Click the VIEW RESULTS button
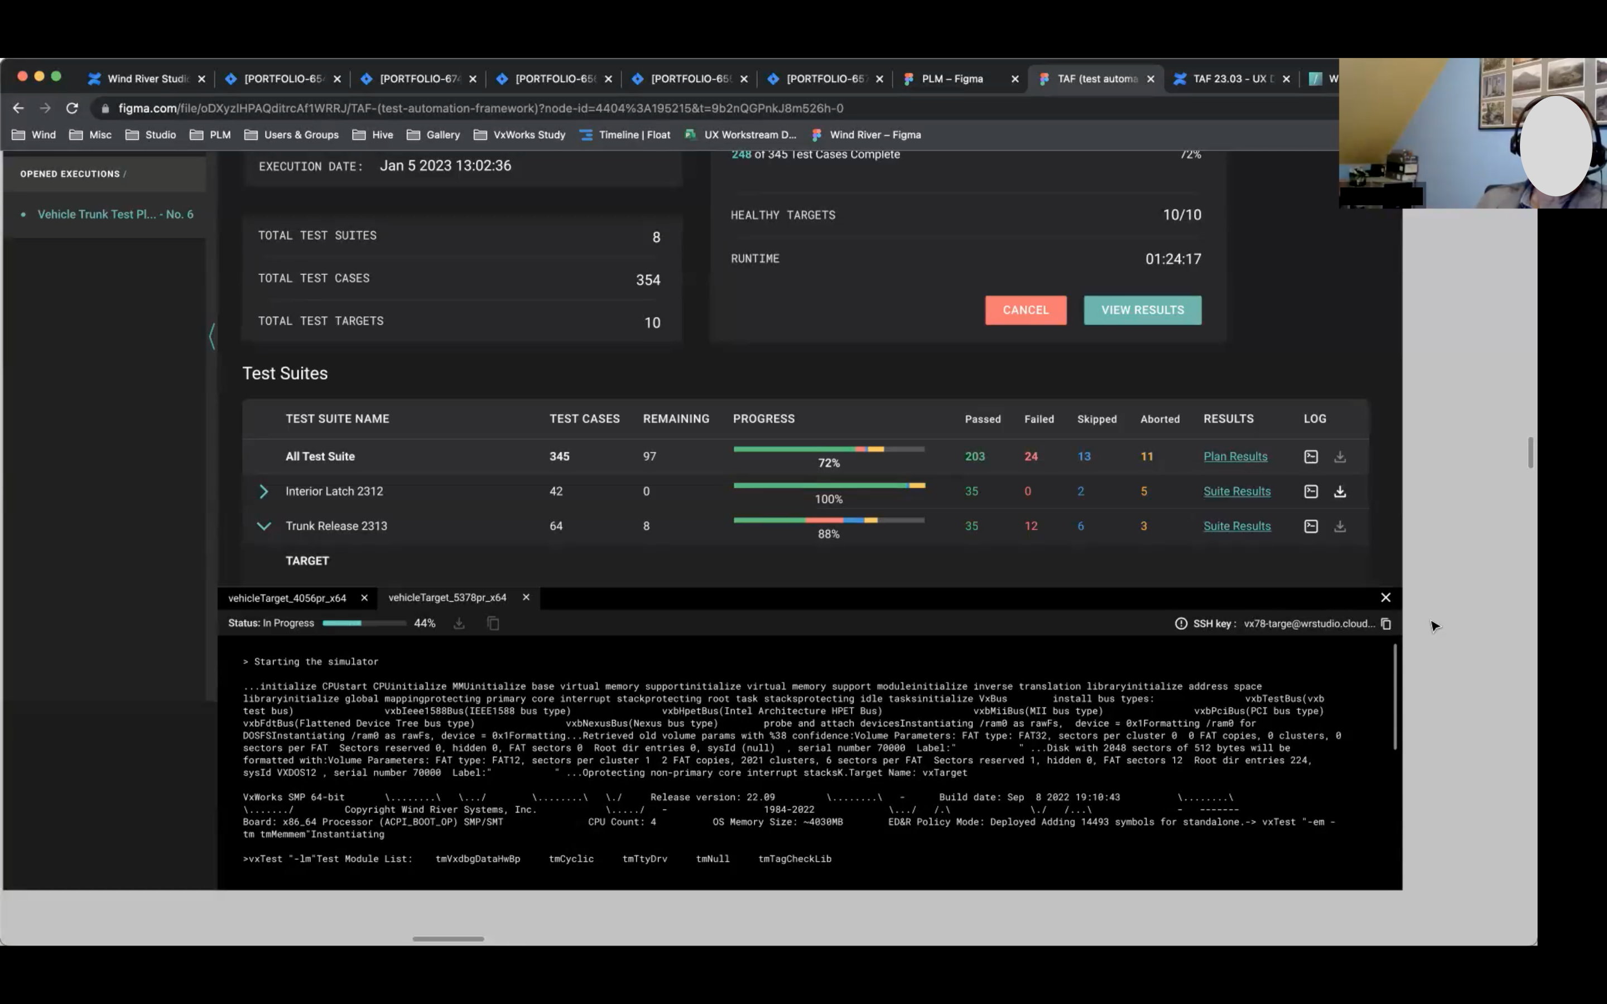 1142,310
